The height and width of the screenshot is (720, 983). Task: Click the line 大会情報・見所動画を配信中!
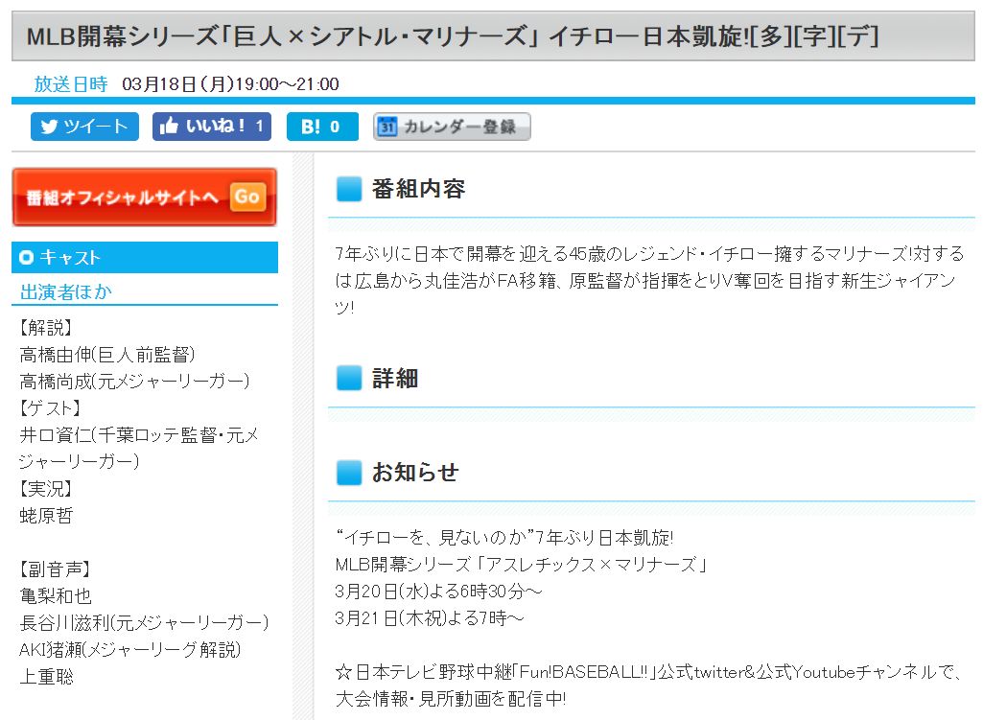click(x=451, y=699)
